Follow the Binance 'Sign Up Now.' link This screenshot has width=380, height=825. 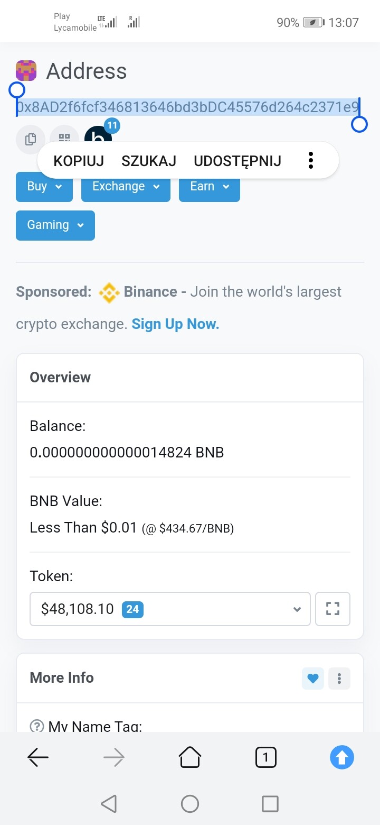(x=175, y=324)
